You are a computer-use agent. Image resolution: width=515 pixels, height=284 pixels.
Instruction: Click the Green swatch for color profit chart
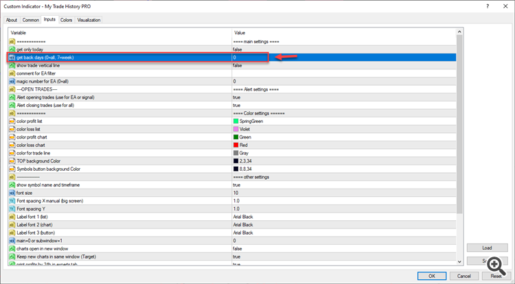pyautogui.click(x=236, y=137)
